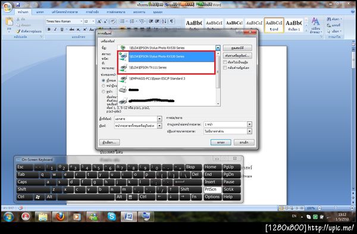Tick the lower checkbox under printer buttons

(225, 68)
